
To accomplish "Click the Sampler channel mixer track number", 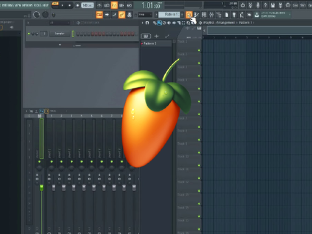I will click(x=44, y=34).
